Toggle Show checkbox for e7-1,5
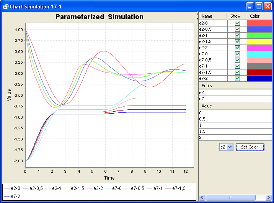The height and width of the screenshot is (203, 274). (237, 72)
